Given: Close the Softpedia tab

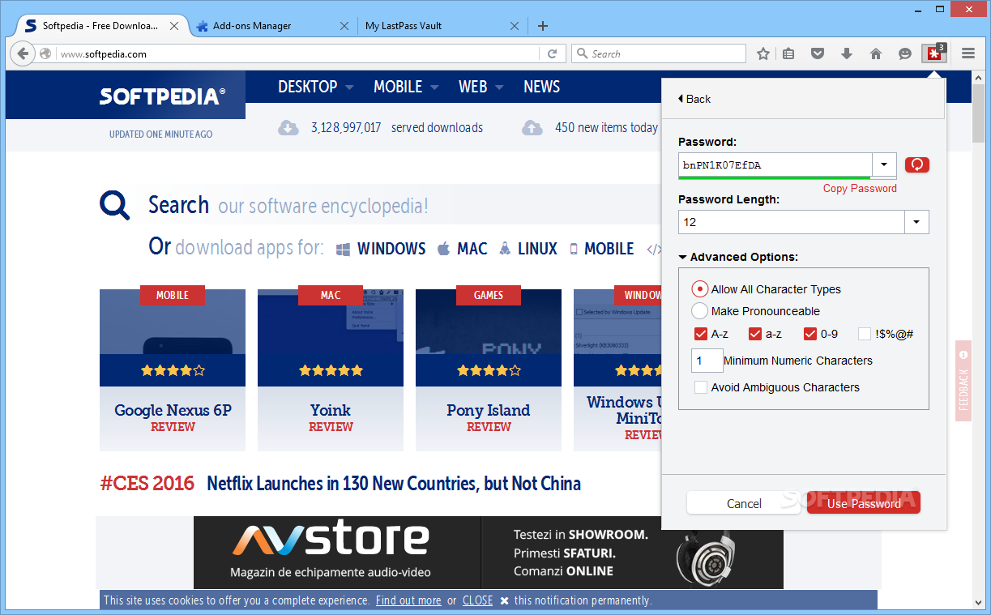Looking at the screenshot, I should (x=175, y=26).
